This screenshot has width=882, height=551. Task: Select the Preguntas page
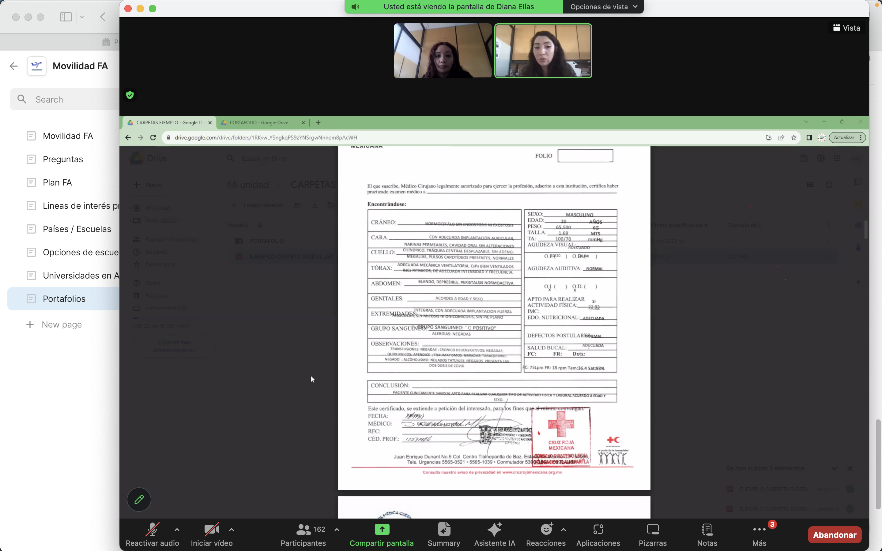tap(63, 159)
